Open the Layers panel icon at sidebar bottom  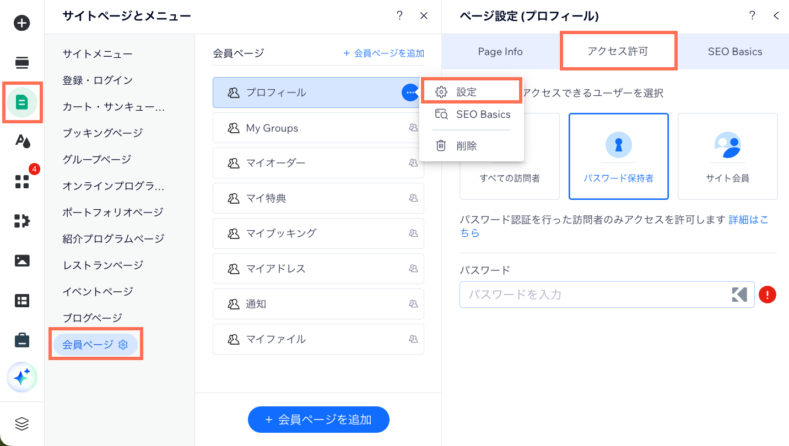[21, 423]
